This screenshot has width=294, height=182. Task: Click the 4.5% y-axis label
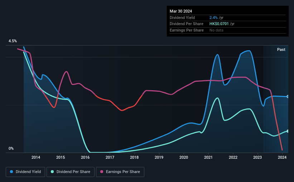(x=13, y=41)
